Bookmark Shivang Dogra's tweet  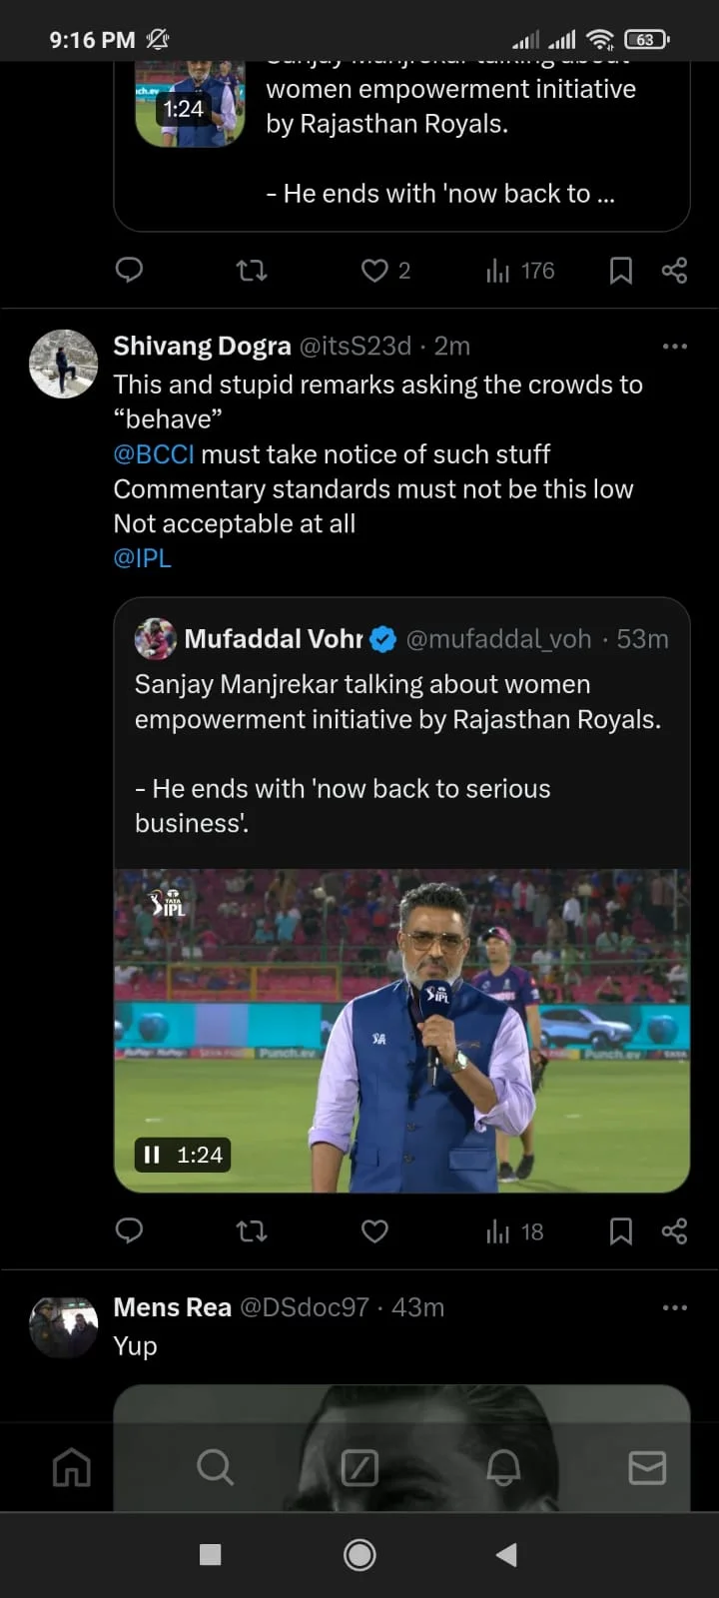pyautogui.click(x=621, y=1231)
